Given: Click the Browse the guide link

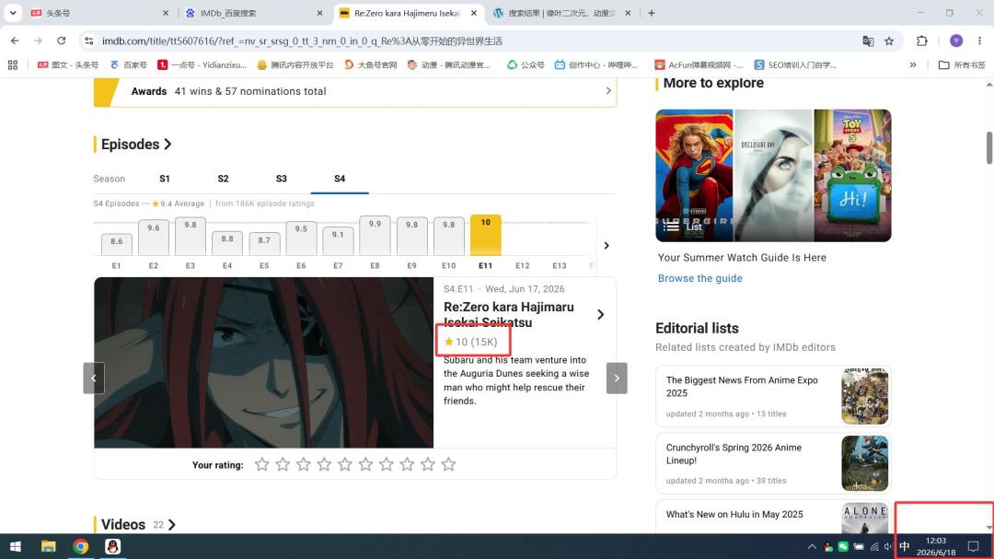Looking at the screenshot, I should point(699,278).
